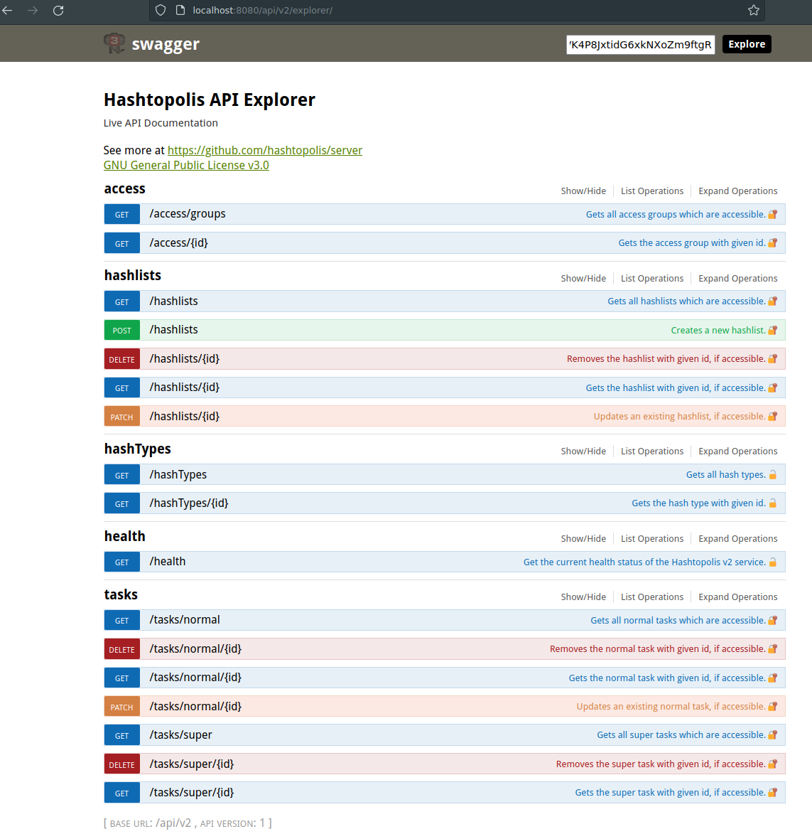Click lock icon on GET /tasks/normal/{id} row

[772, 678]
